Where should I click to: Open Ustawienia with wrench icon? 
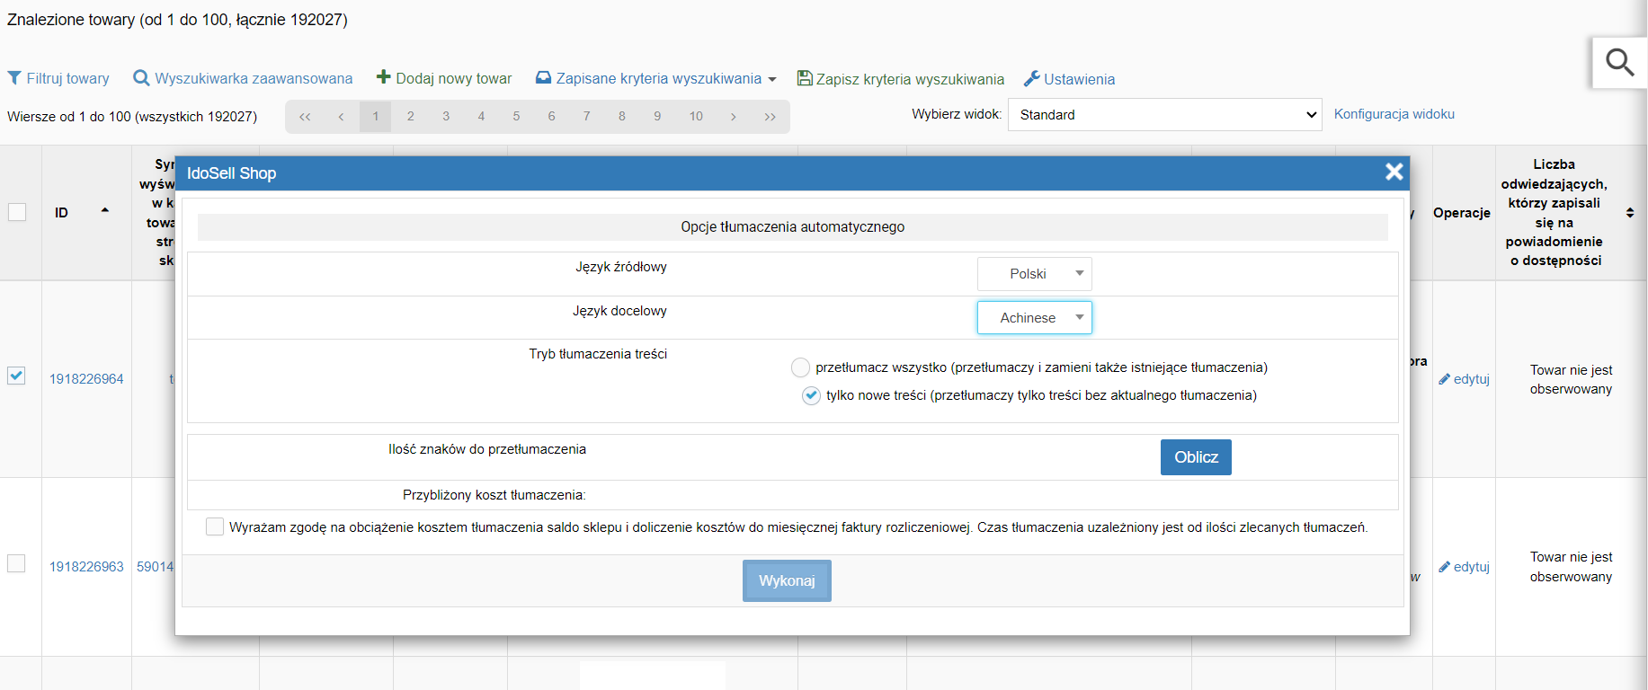1069,79
